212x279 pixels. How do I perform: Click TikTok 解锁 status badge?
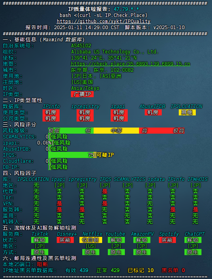click(40, 240)
